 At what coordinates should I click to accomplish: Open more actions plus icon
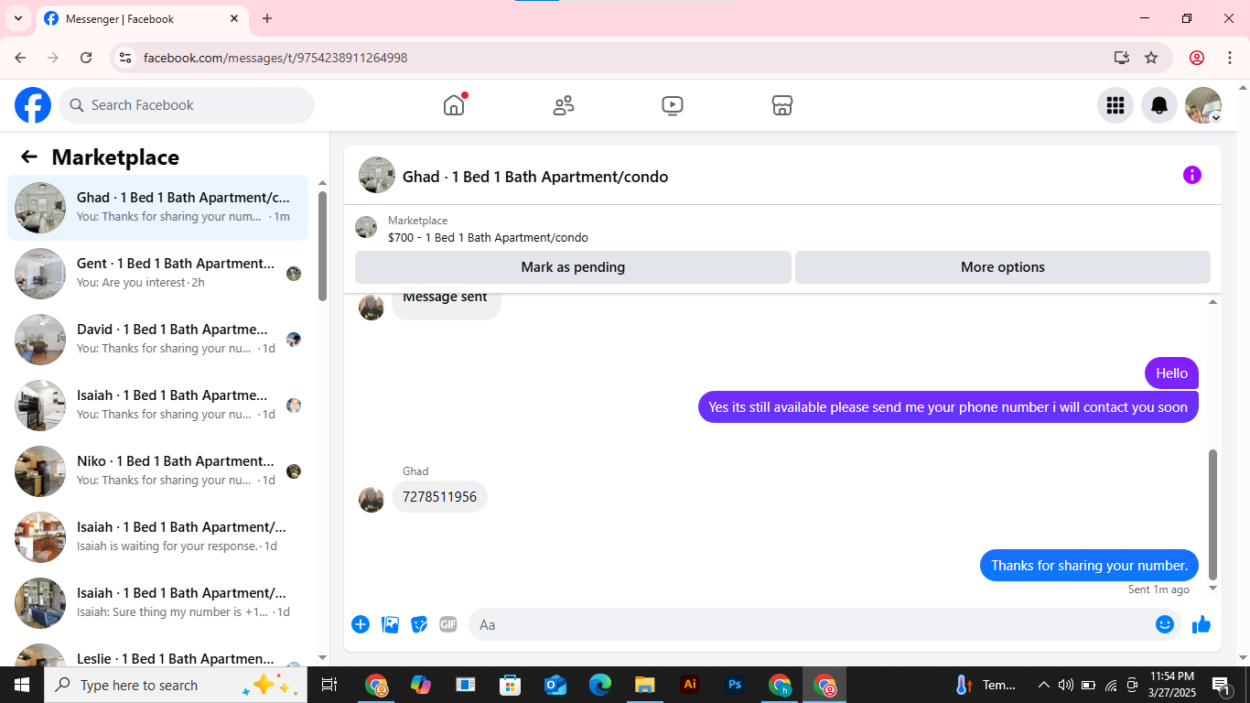(x=361, y=624)
